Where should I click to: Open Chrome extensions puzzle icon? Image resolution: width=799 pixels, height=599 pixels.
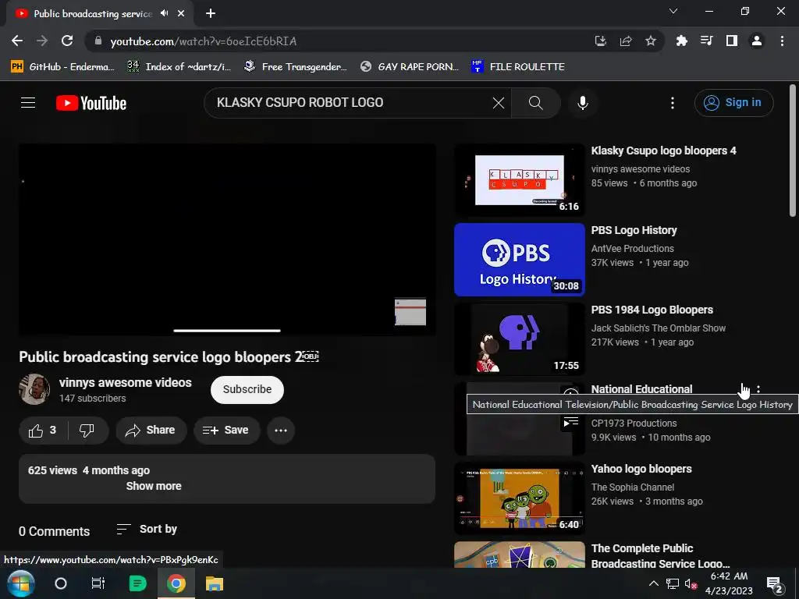[x=681, y=41]
